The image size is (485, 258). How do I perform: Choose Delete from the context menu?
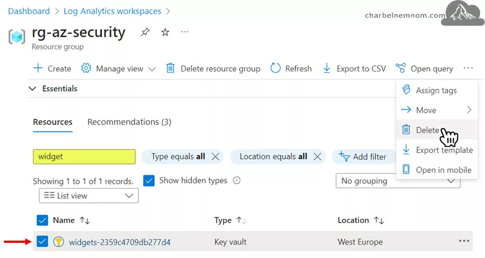pos(436,130)
